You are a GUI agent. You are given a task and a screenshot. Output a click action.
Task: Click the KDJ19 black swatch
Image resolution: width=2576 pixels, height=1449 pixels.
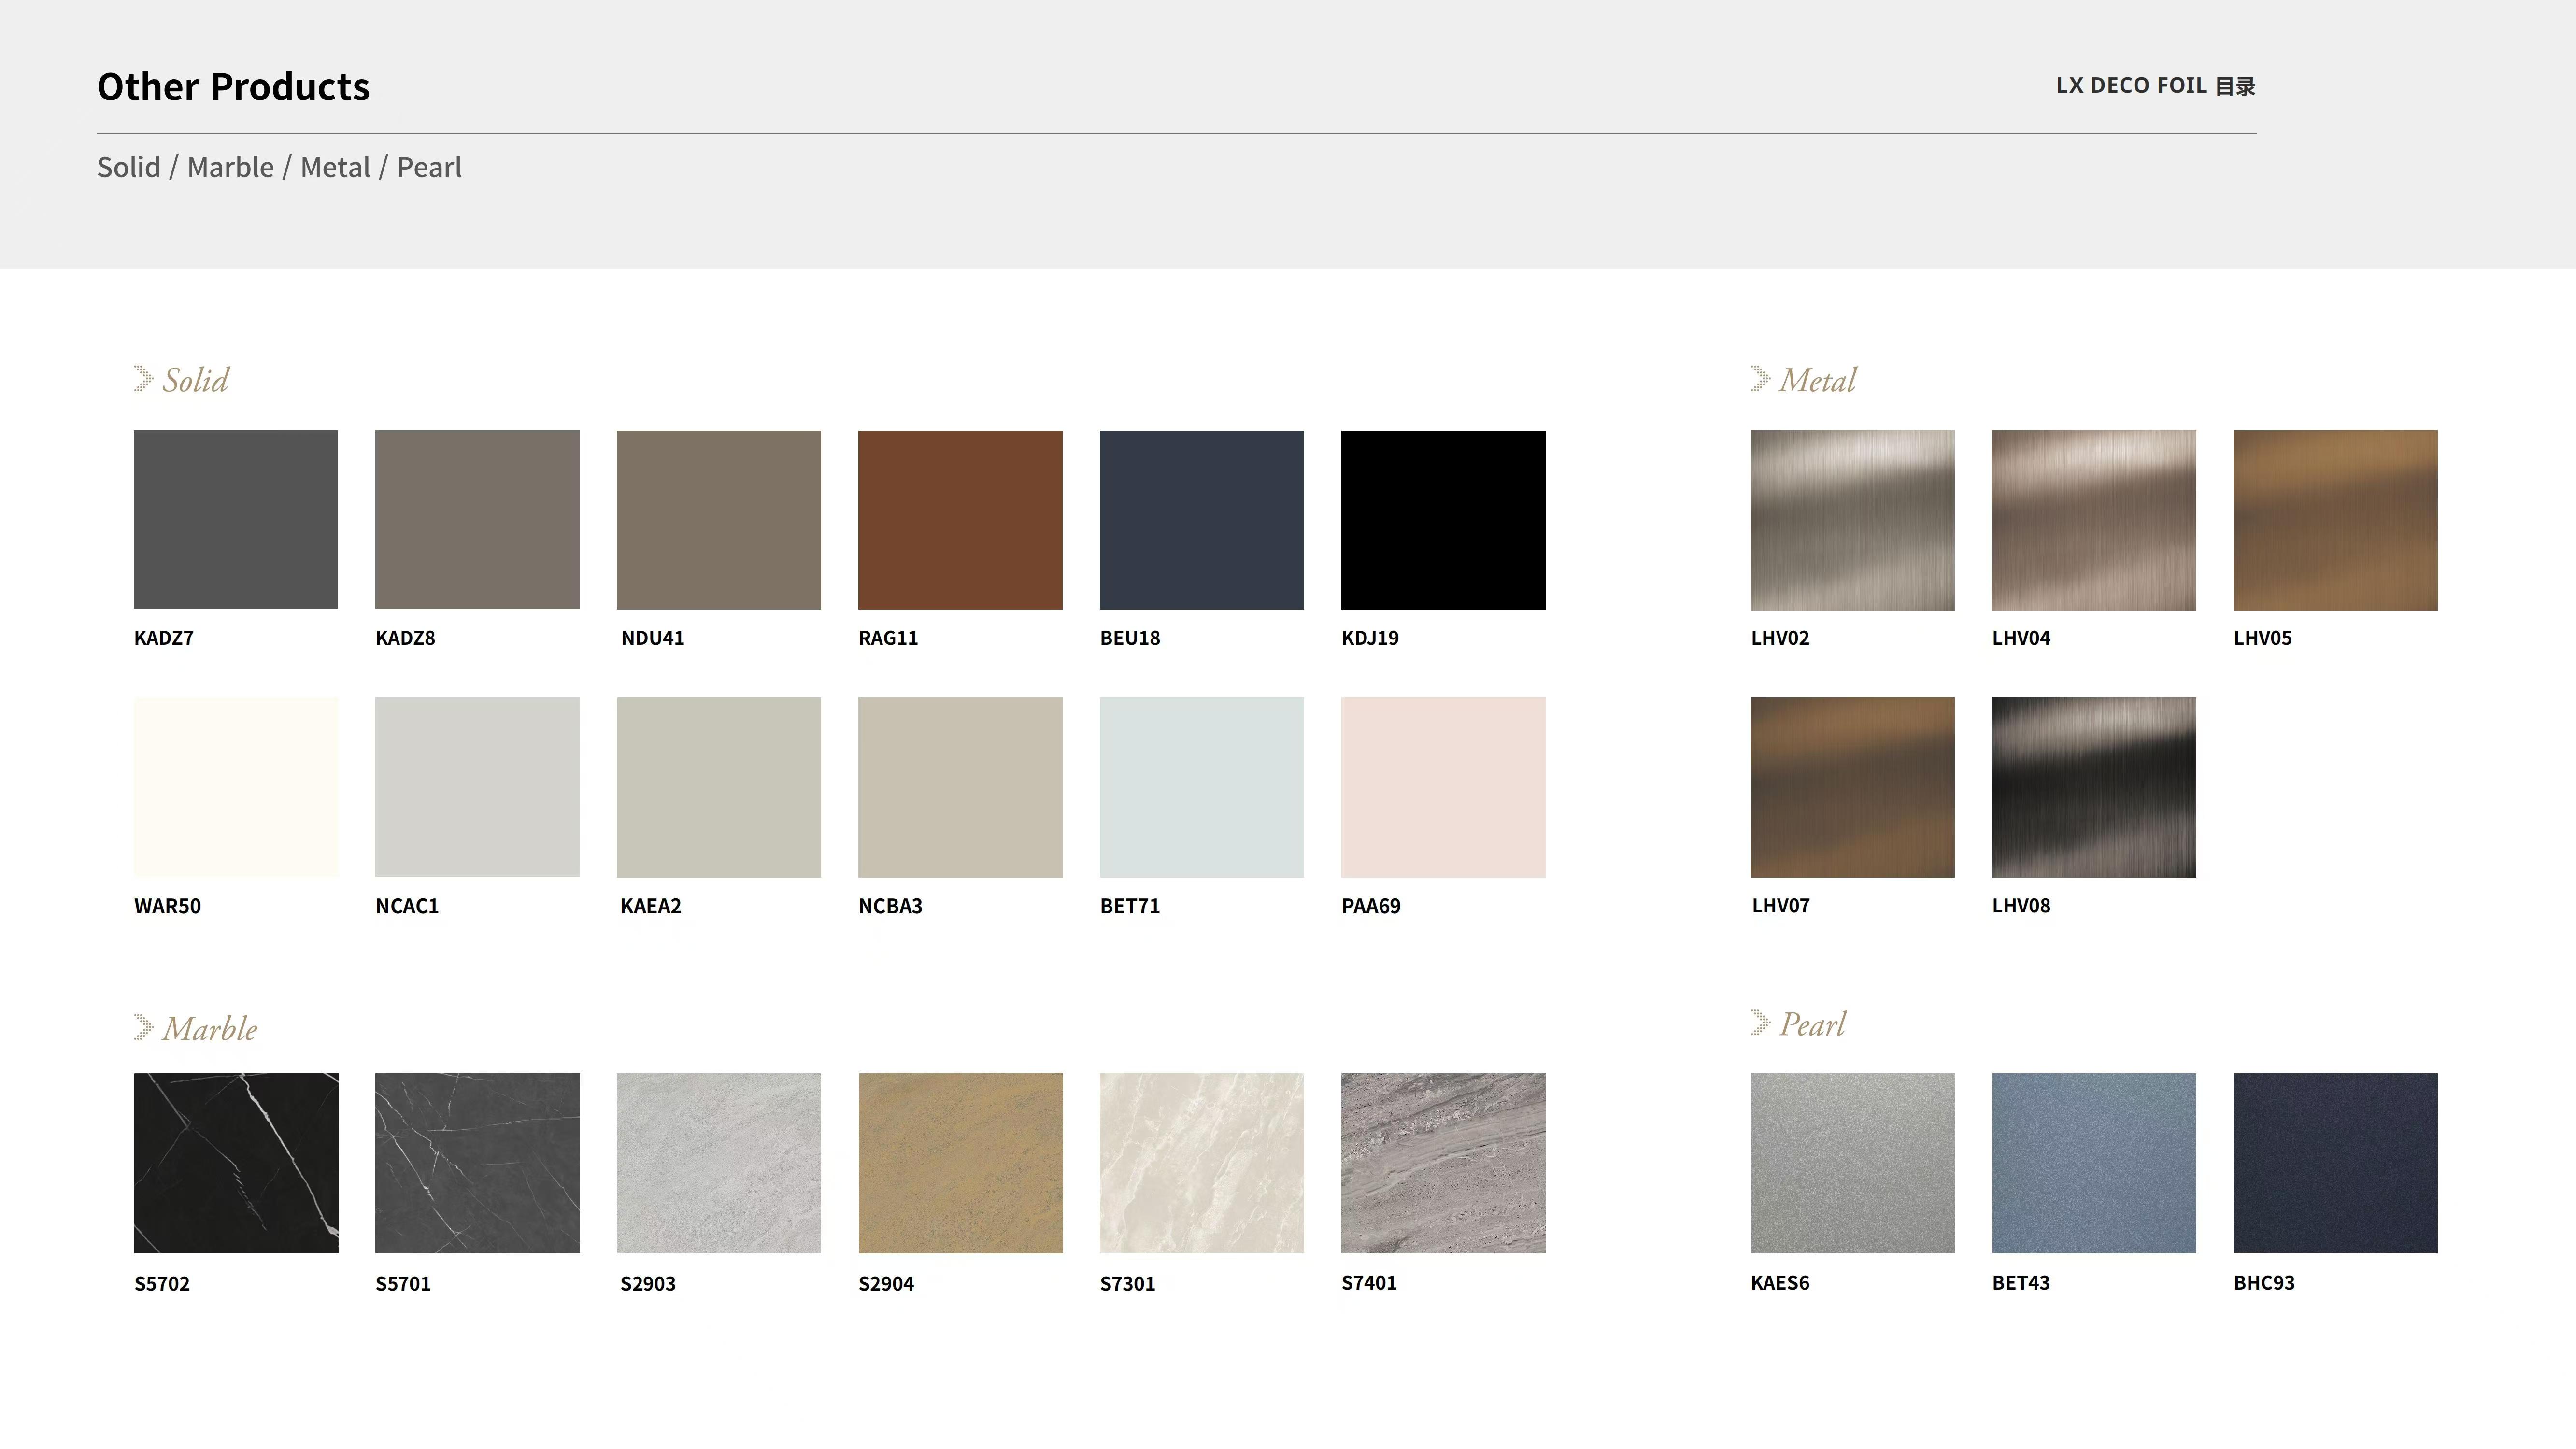(x=1443, y=520)
